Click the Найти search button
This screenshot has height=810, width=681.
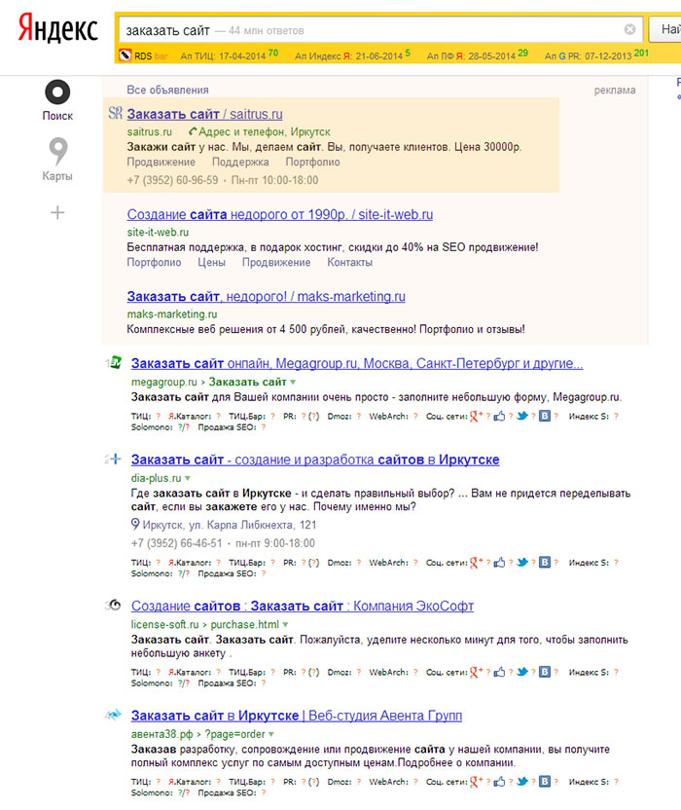(x=666, y=29)
